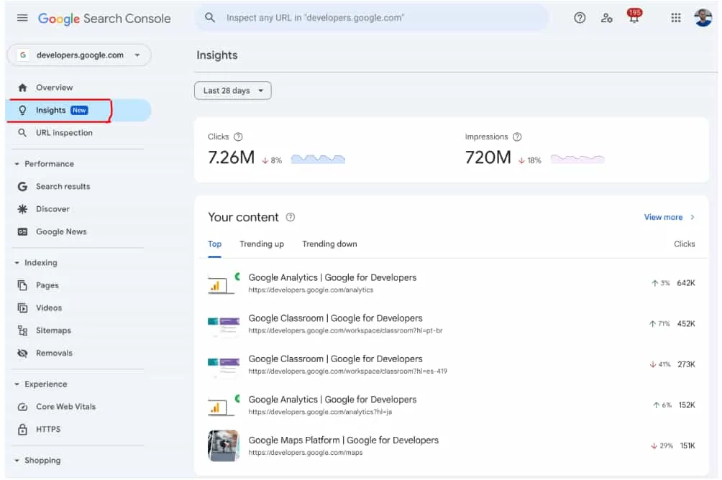
Task: Click the 720M impressions value
Action: pos(488,157)
